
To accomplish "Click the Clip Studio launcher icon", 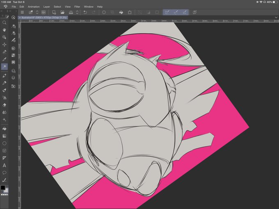I will click(43, 12).
